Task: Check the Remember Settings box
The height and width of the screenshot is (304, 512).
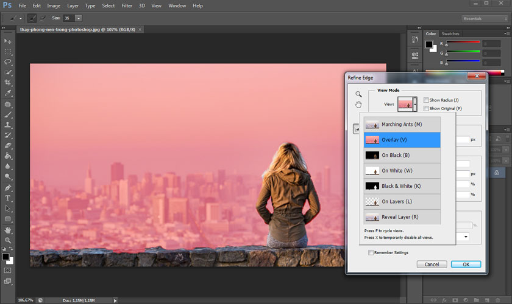Action: (371, 252)
